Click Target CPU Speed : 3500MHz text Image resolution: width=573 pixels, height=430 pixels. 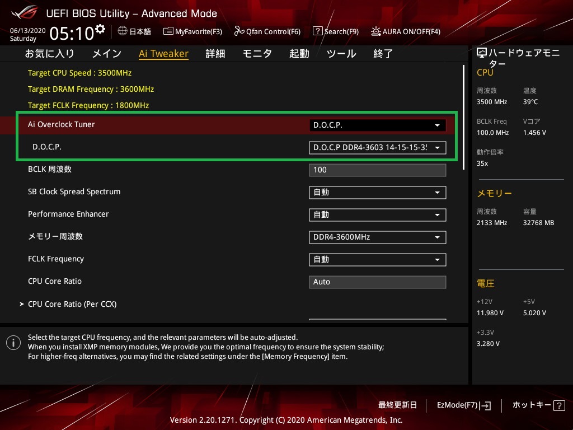[x=79, y=73]
